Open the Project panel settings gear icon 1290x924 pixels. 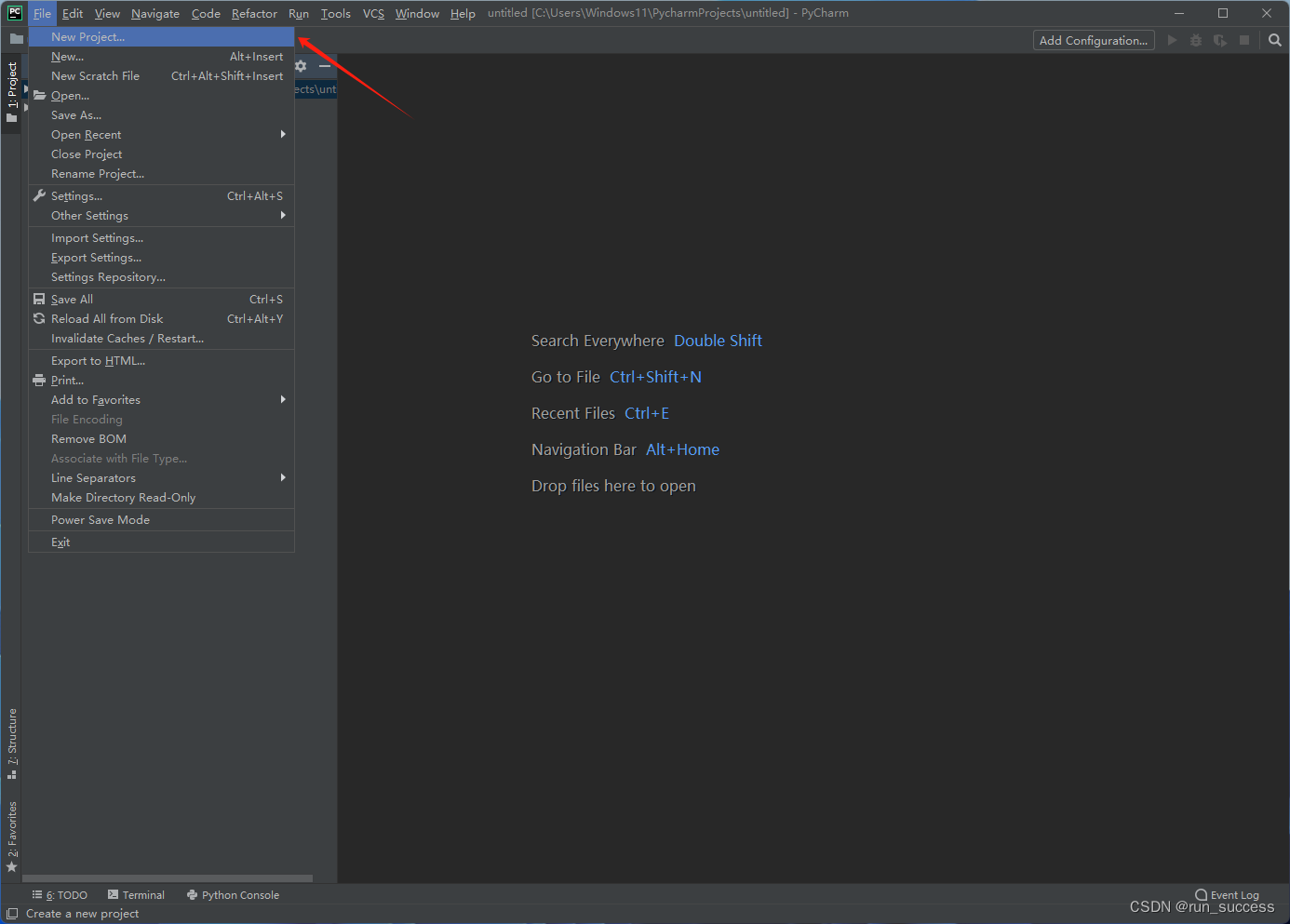pyautogui.click(x=300, y=66)
